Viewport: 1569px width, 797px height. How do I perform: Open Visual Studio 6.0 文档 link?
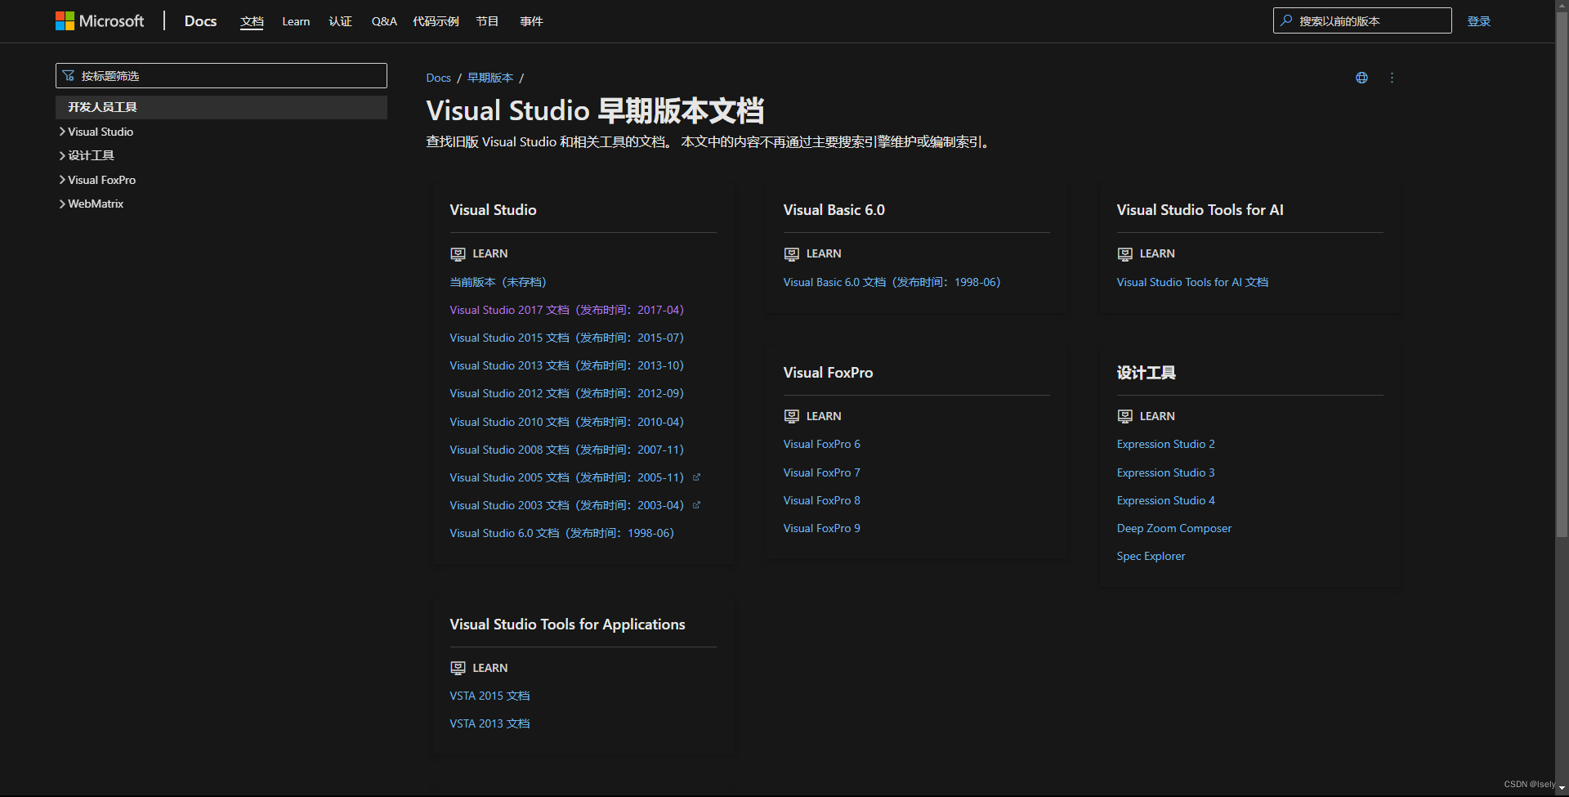tap(561, 533)
